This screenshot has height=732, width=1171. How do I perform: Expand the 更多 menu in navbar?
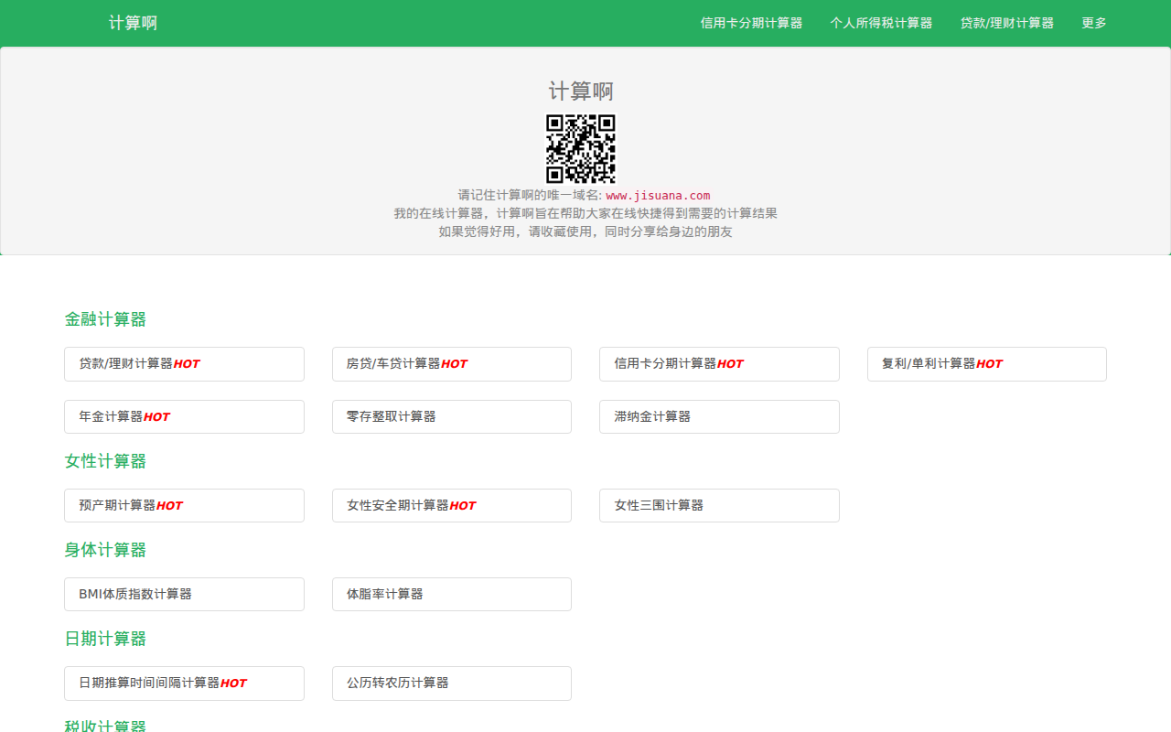point(1093,23)
